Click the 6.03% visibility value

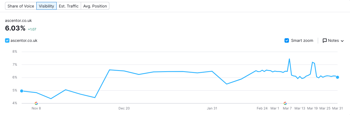(x=15, y=28)
